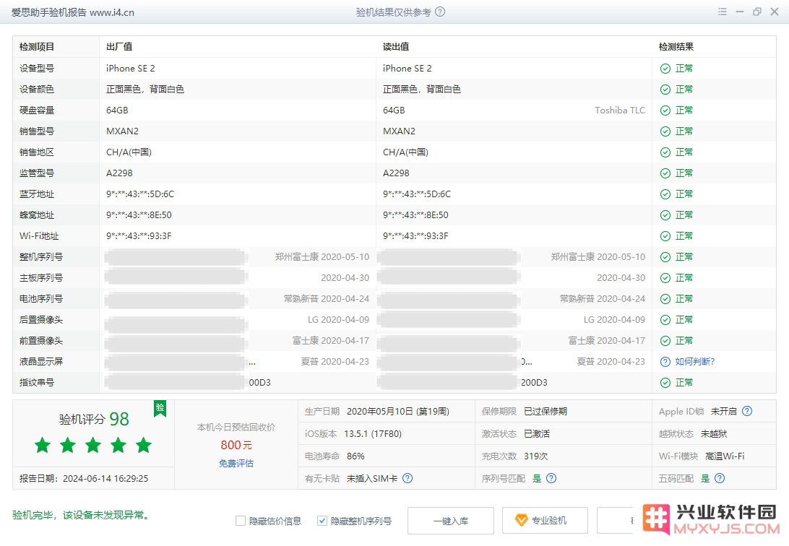Click the 报告日期 2024-06-14 text
789x546 pixels.
tap(84, 479)
